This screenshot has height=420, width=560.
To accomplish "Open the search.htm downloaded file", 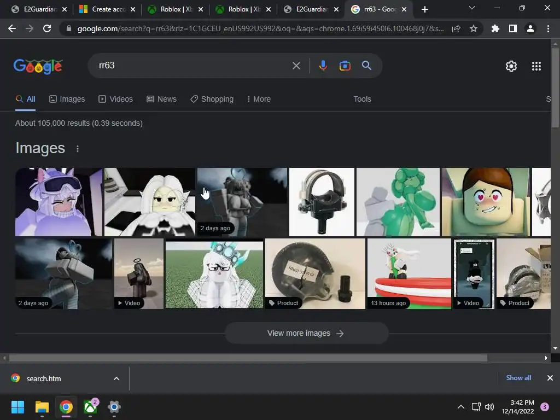I will [44, 378].
